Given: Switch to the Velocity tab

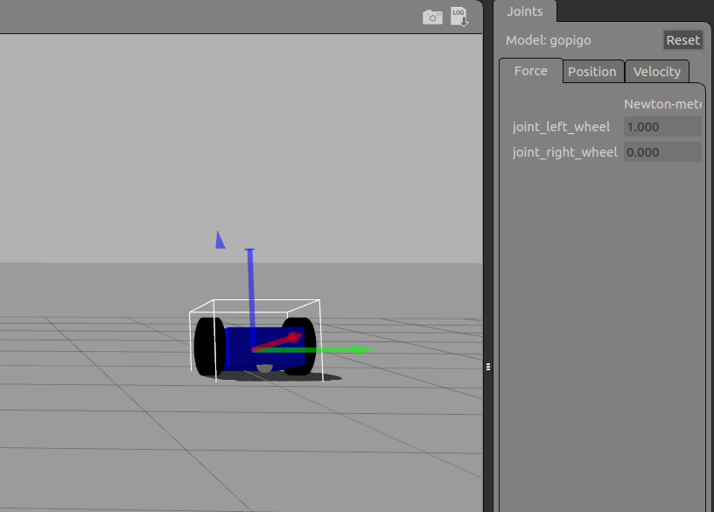Looking at the screenshot, I should point(657,72).
